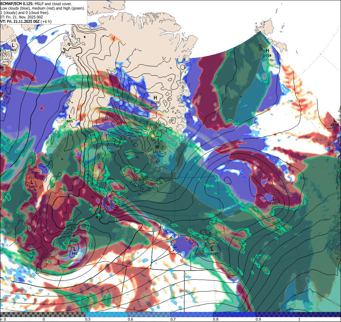This screenshot has height=322, width=341.
Task: Click the 'VT: Fri. 21.11.2025 06Z (+6 h)' line
Action: 26,21
